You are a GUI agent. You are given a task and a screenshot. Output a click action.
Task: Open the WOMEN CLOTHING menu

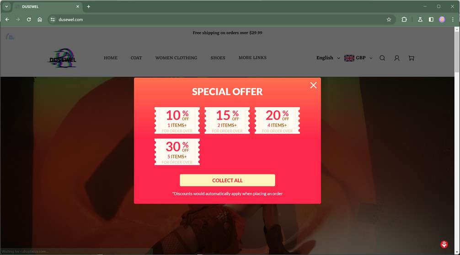pos(176,58)
